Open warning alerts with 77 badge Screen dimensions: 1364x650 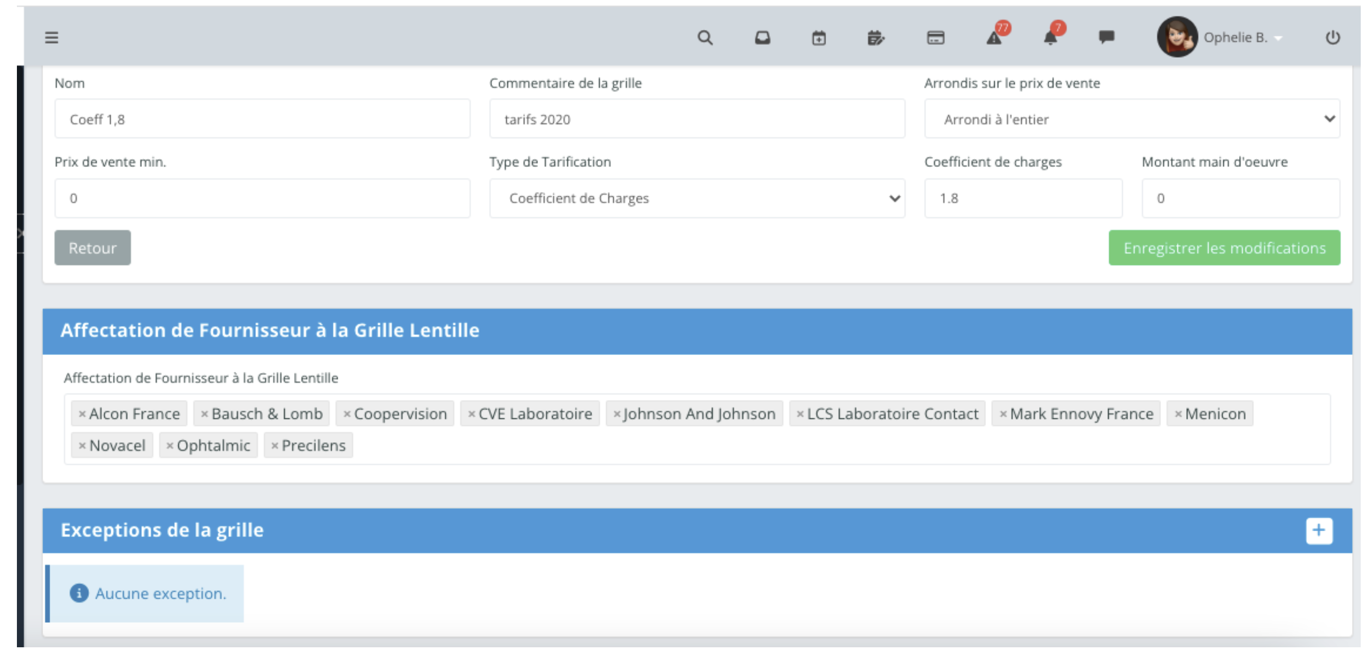tap(995, 38)
